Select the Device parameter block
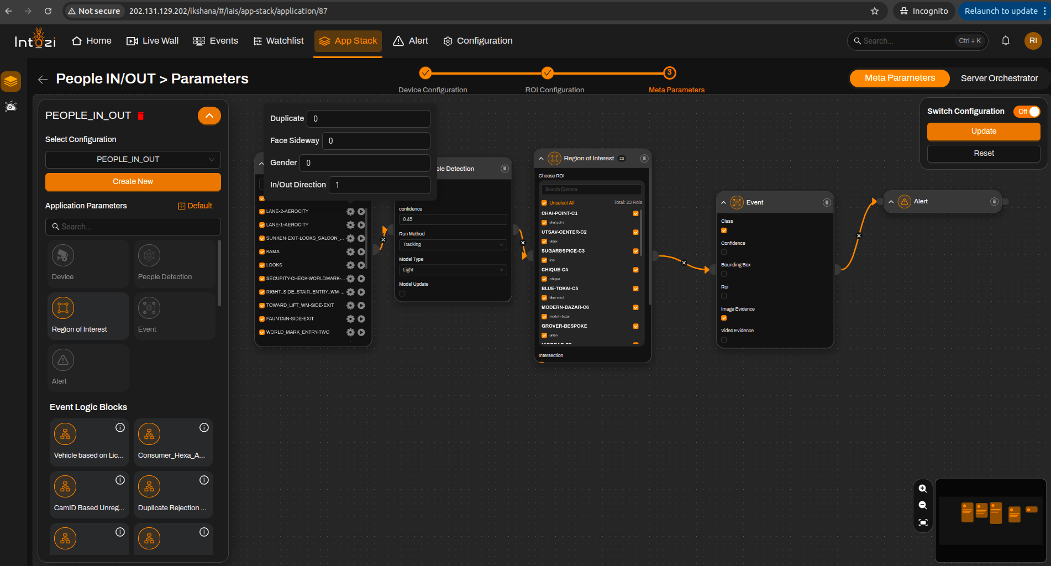Viewport: 1051px width, 566px height. click(88, 264)
